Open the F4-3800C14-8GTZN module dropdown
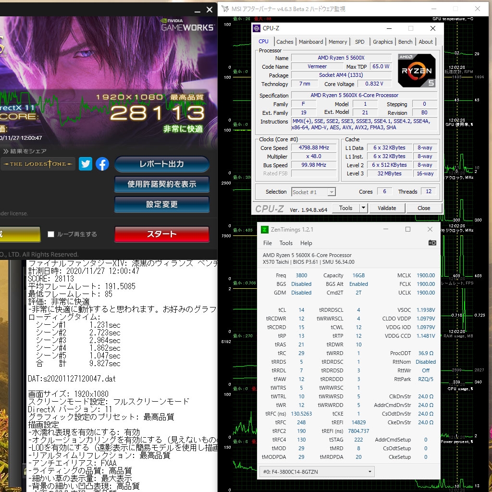Screen dimensions: 492x492 pyautogui.click(x=317, y=472)
